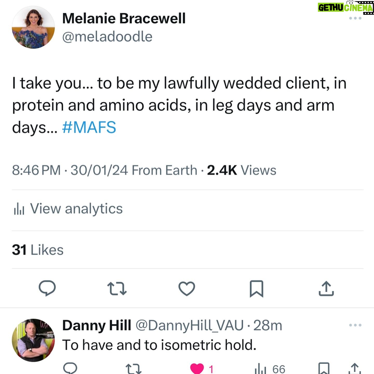The width and height of the screenshot is (374, 374).
Task: View analytics count on Danny Hill's reply
Action: point(270,369)
